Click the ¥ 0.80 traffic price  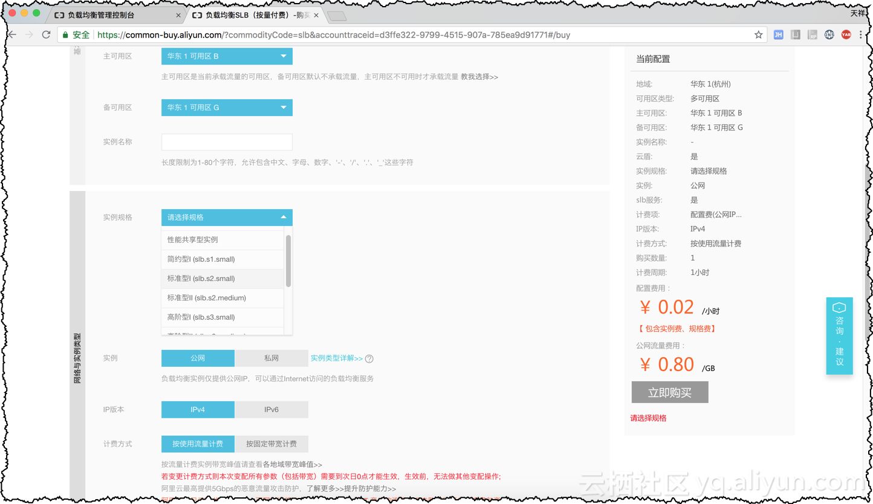(667, 364)
